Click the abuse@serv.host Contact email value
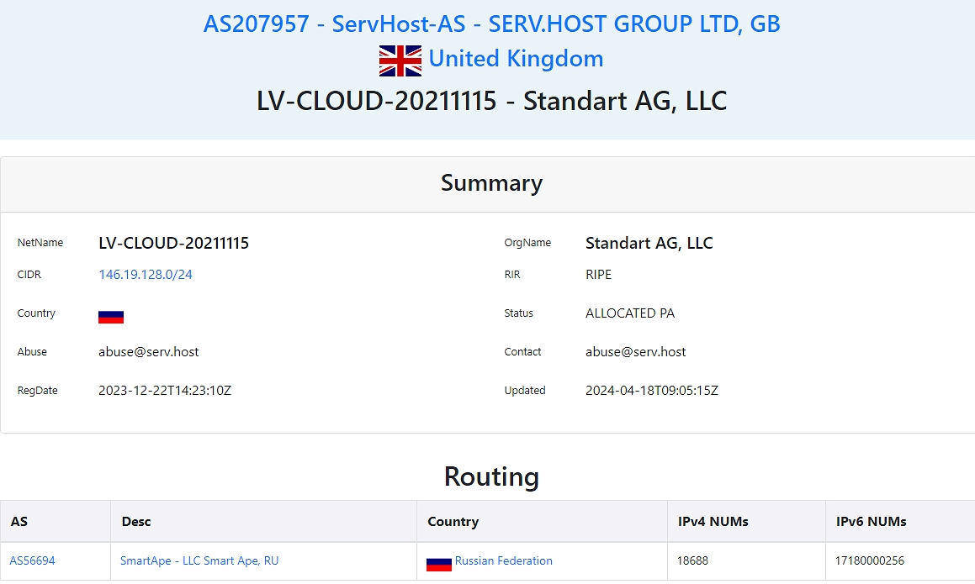The image size is (975, 584). 635,352
